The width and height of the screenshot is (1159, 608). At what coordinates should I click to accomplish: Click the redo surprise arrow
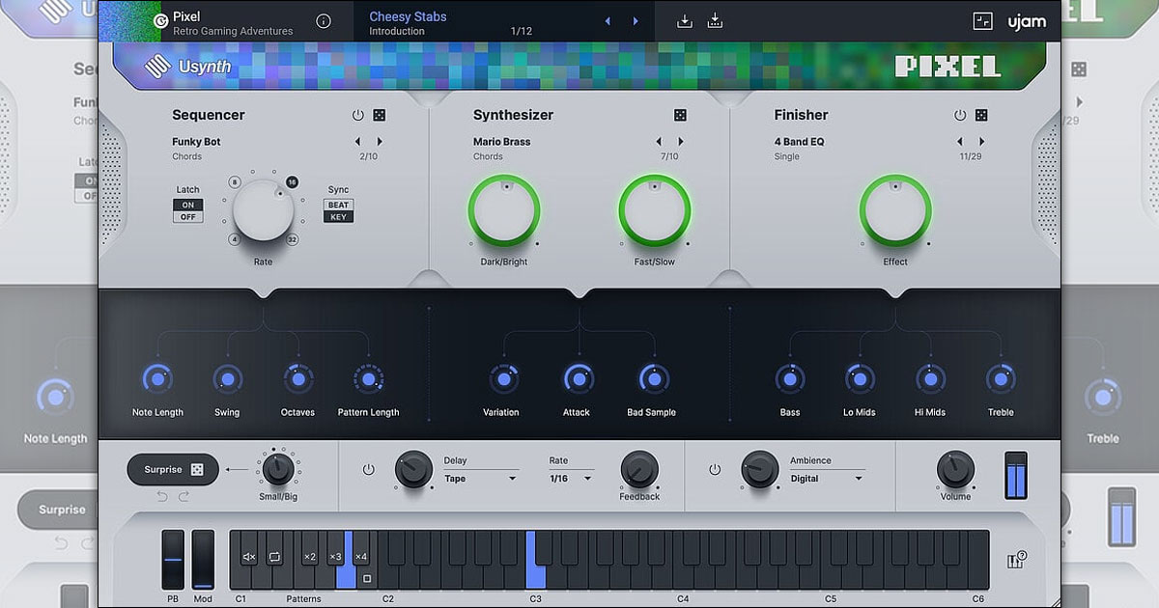point(184,496)
